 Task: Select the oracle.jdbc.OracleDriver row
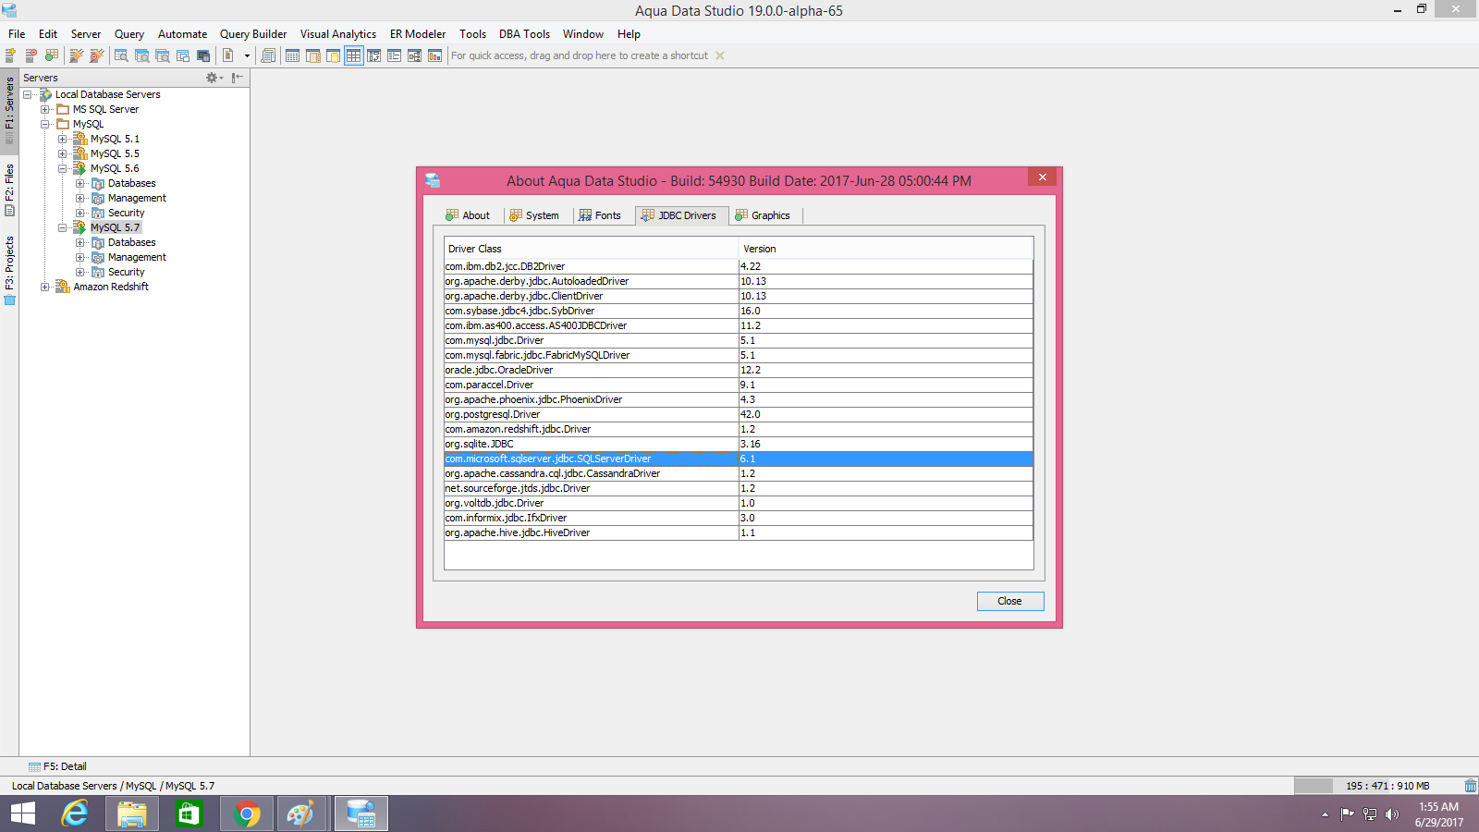(739, 370)
